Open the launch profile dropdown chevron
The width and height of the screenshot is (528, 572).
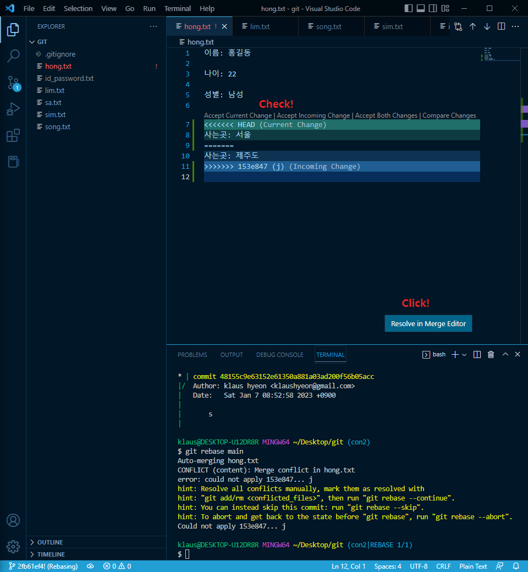(x=464, y=355)
